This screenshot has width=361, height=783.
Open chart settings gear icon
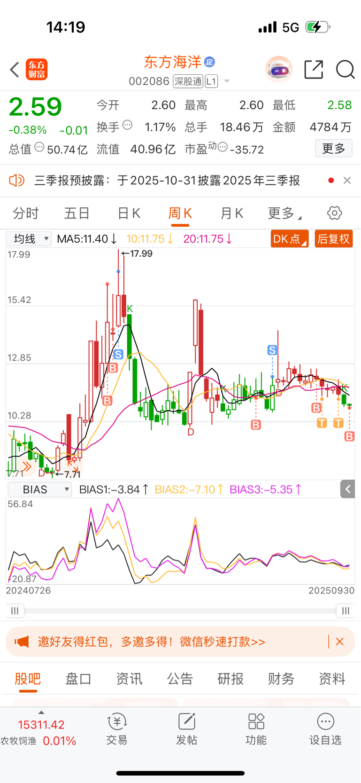pyautogui.click(x=335, y=213)
